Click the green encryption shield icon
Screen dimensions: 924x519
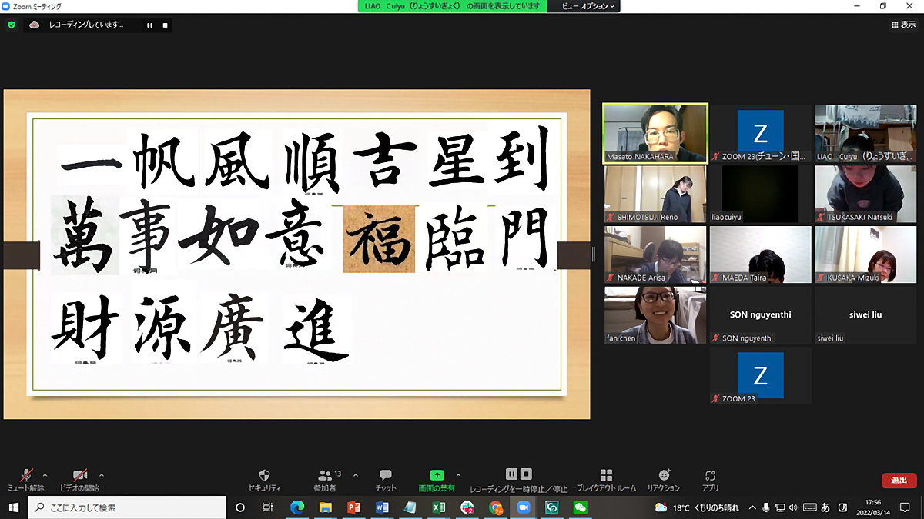coord(12,25)
